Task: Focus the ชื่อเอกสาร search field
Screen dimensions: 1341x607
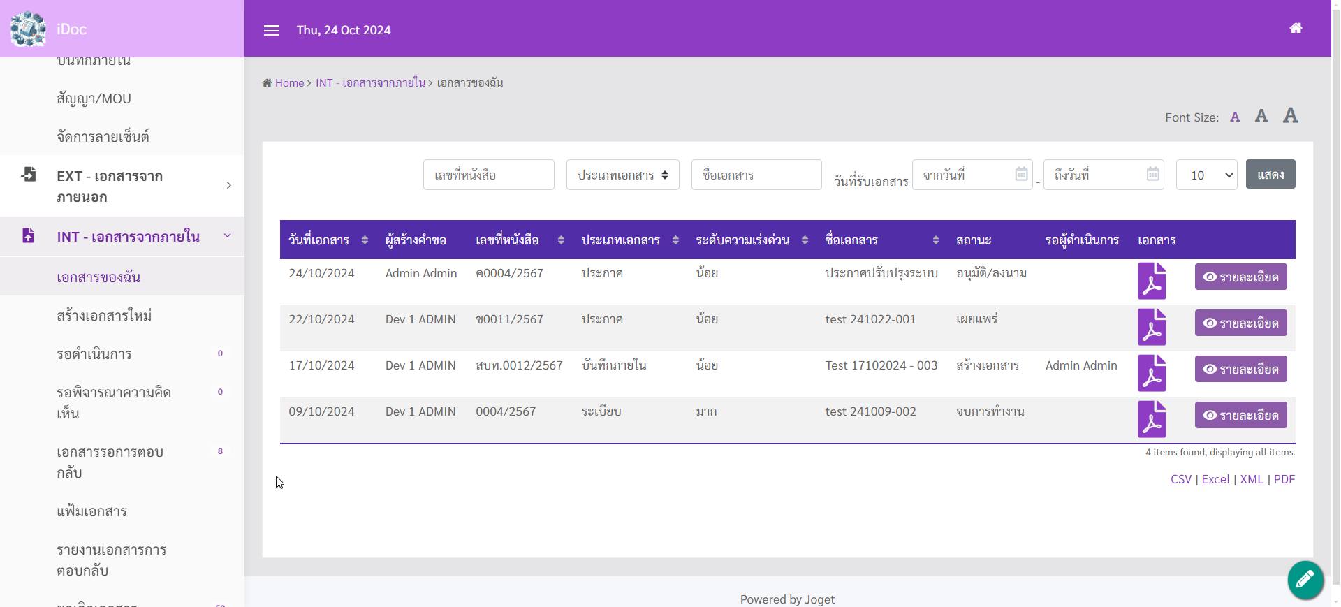Action: (x=756, y=175)
